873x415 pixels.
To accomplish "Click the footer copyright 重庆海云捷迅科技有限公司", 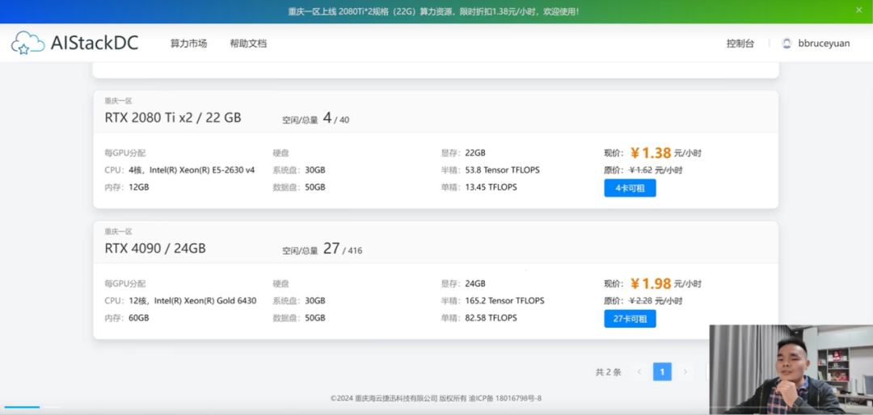I will [396, 398].
